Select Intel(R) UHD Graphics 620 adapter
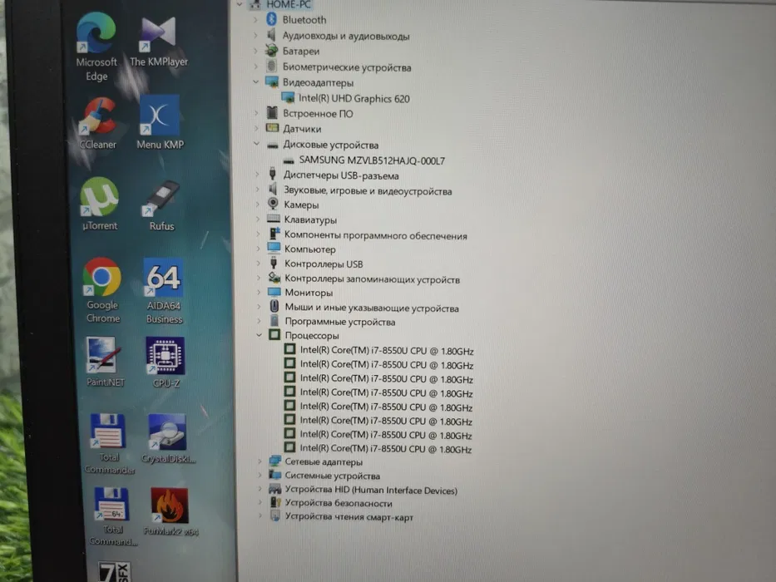The image size is (776, 582). pyautogui.click(x=346, y=98)
